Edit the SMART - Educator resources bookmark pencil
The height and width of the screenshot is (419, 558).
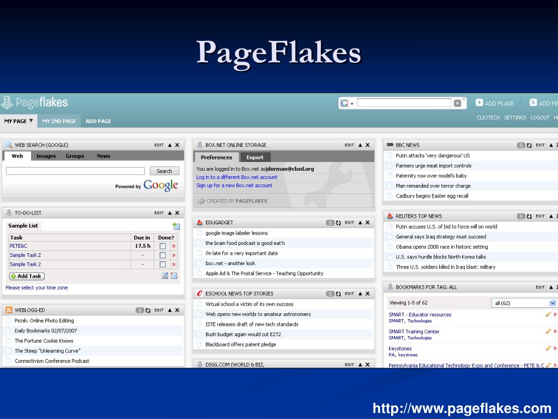548,314
